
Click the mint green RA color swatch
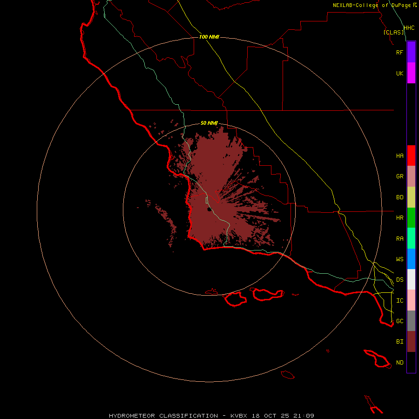(411, 238)
